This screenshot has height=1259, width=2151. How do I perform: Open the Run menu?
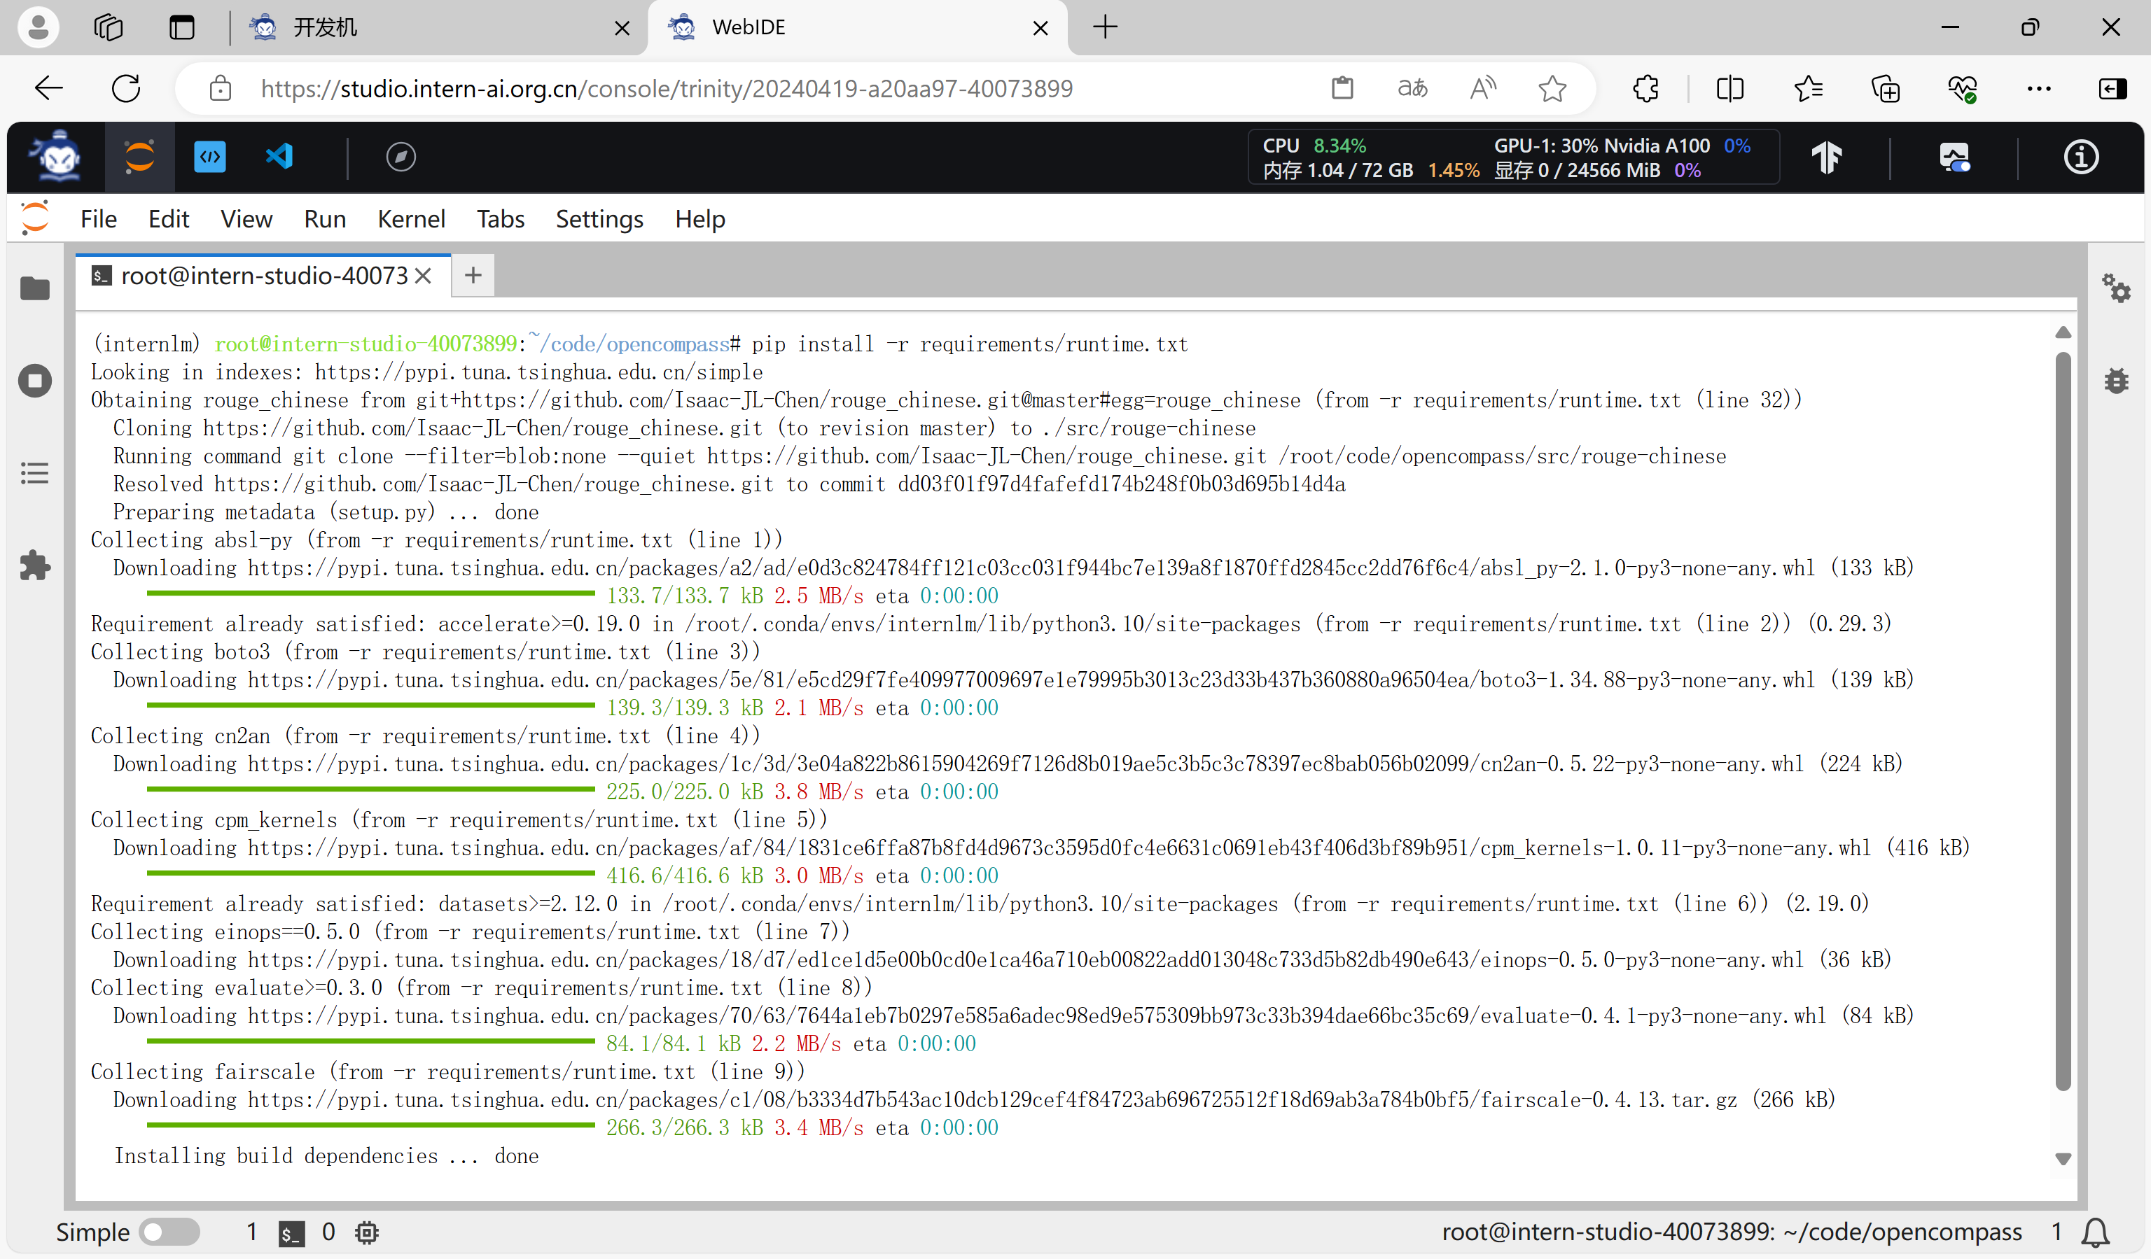(x=324, y=218)
